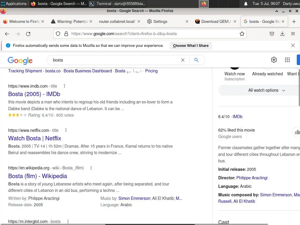Close the Download QEMU tab
The image size is (300, 225).
(x=235, y=21)
